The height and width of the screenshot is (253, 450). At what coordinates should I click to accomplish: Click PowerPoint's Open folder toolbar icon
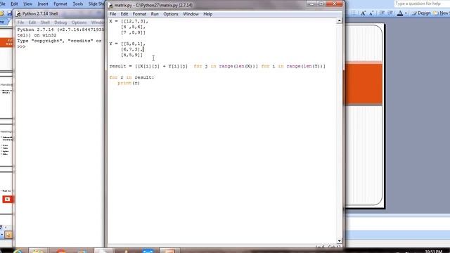(x=1, y=13)
